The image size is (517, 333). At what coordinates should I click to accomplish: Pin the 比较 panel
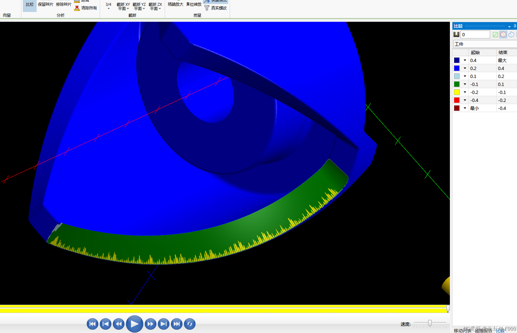point(515,26)
